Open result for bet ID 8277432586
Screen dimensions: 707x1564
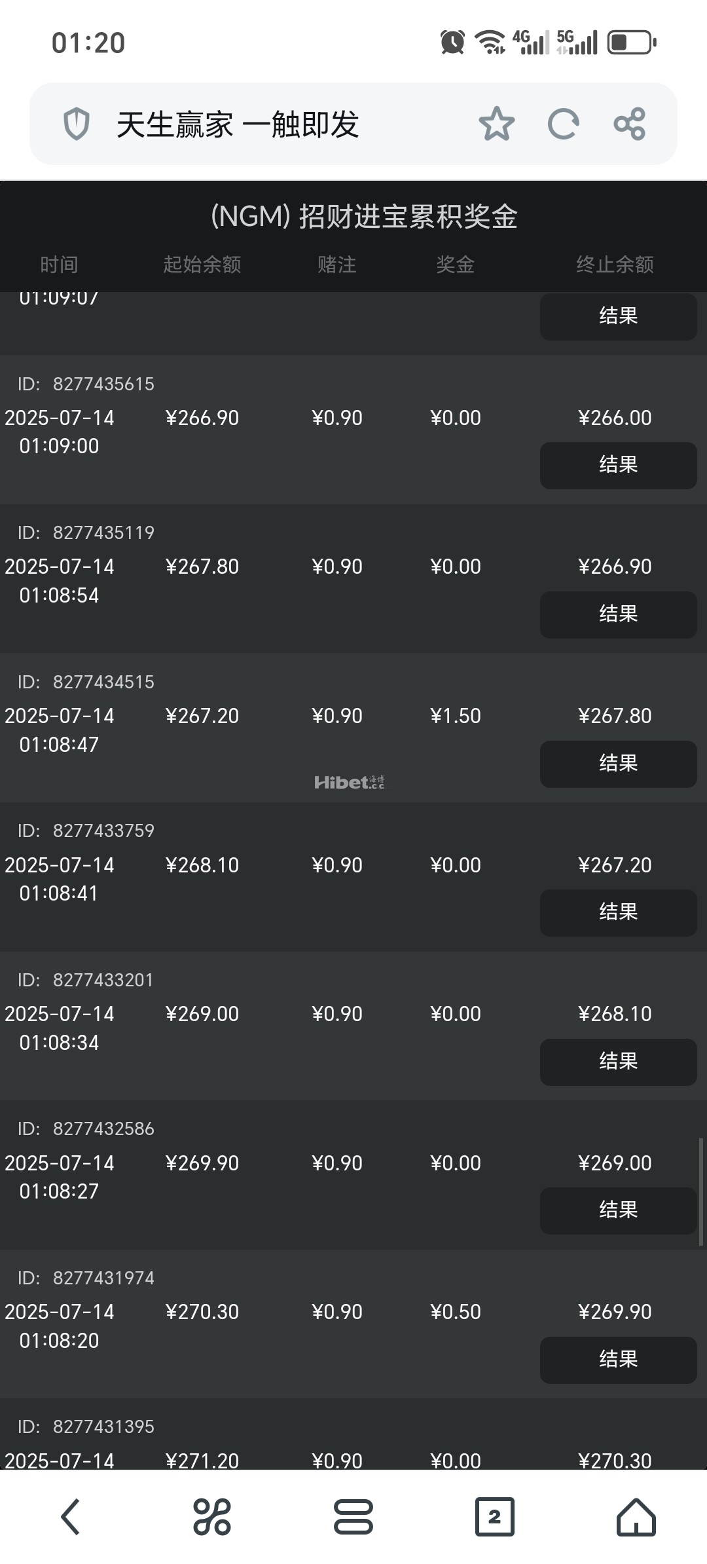coord(618,1210)
